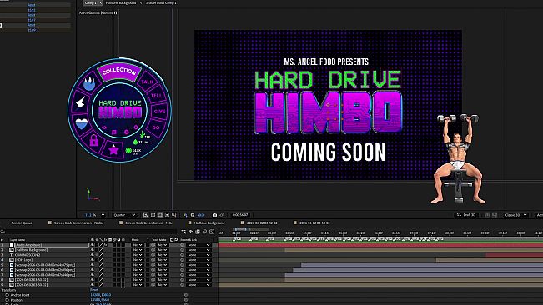
Task: Click the comp icon of Halftone Background layer
Action: pyautogui.click(x=12, y=250)
